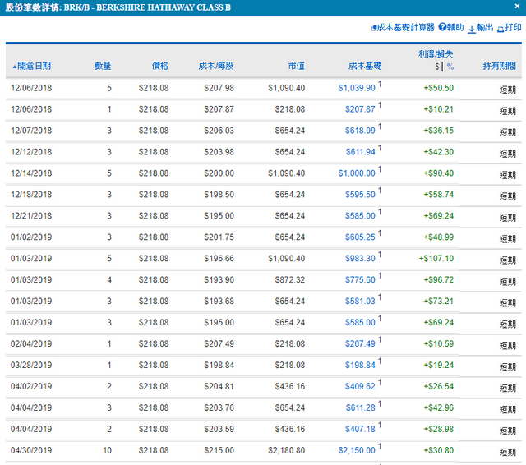This screenshot has width=526, height=465.
Task: Sort by 成本/每股 column header
Action: pyautogui.click(x=216, y=66)
